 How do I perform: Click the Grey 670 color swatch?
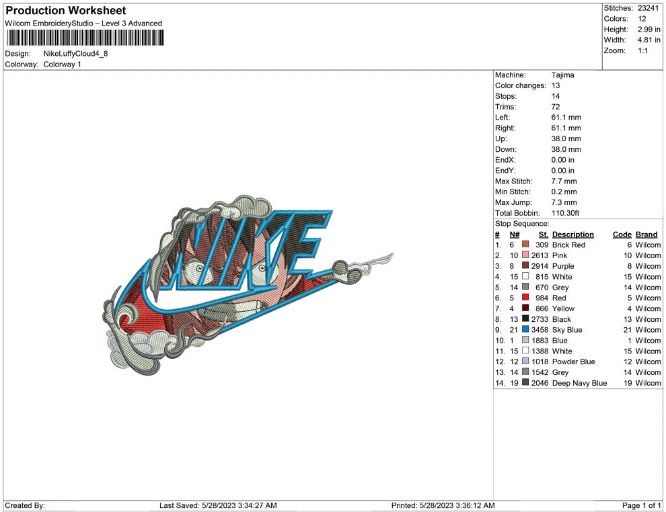pos(525,287)
